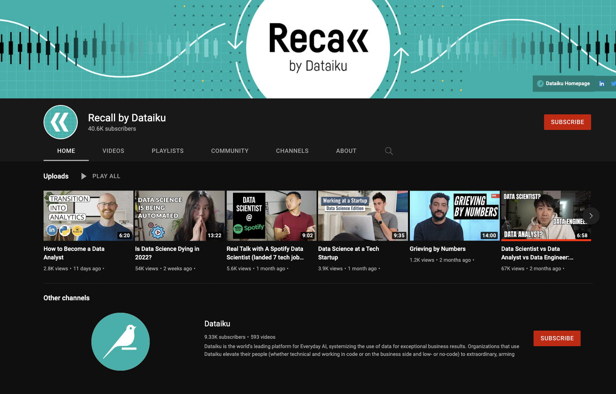The image size is (616, 394).
Task: Open the Dataiku channel name link
Action: (217, 324)
